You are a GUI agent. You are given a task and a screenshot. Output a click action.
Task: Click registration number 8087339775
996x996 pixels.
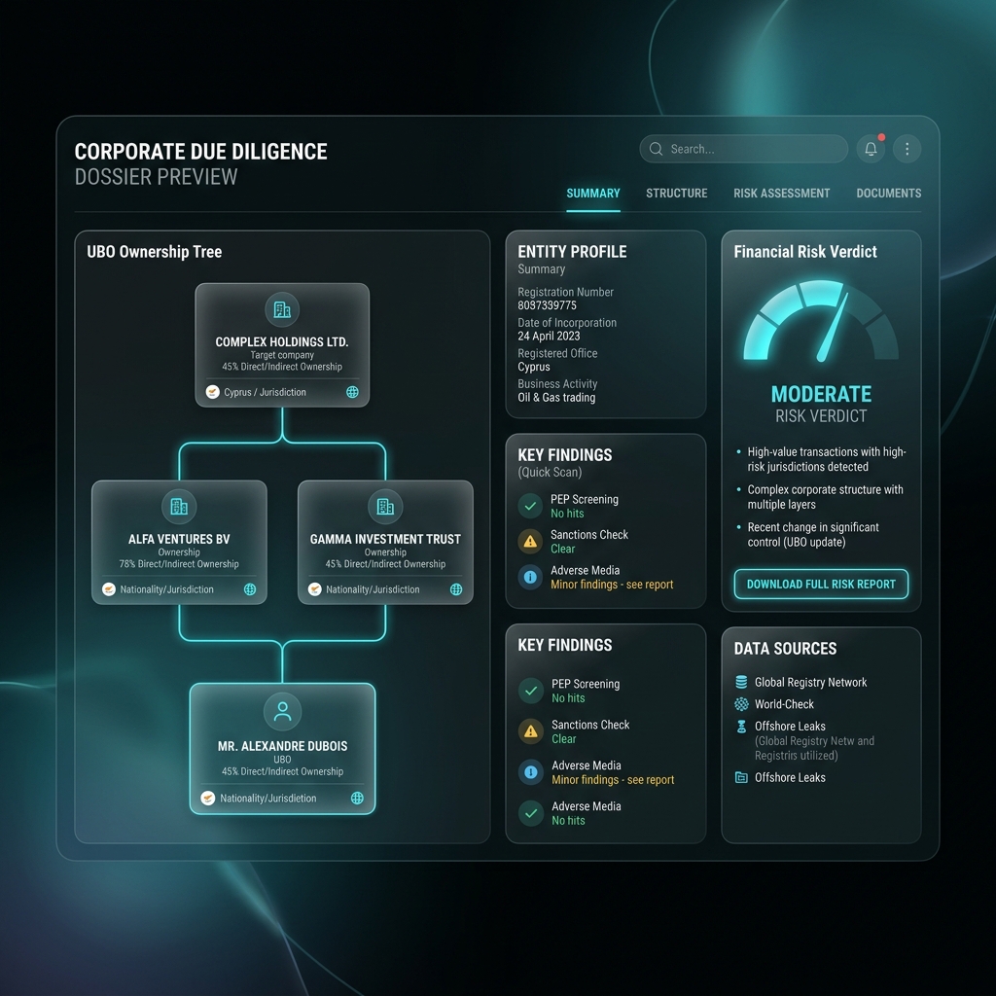click(x=547, y=305)
